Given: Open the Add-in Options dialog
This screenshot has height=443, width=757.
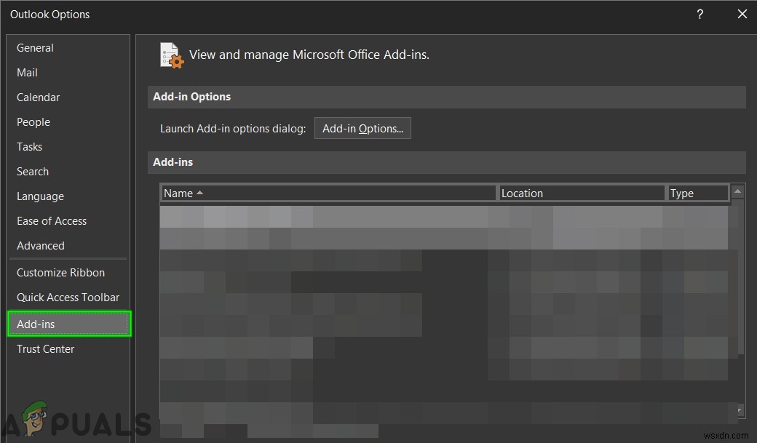Looking at the screenshot, I should pos(362,128).
